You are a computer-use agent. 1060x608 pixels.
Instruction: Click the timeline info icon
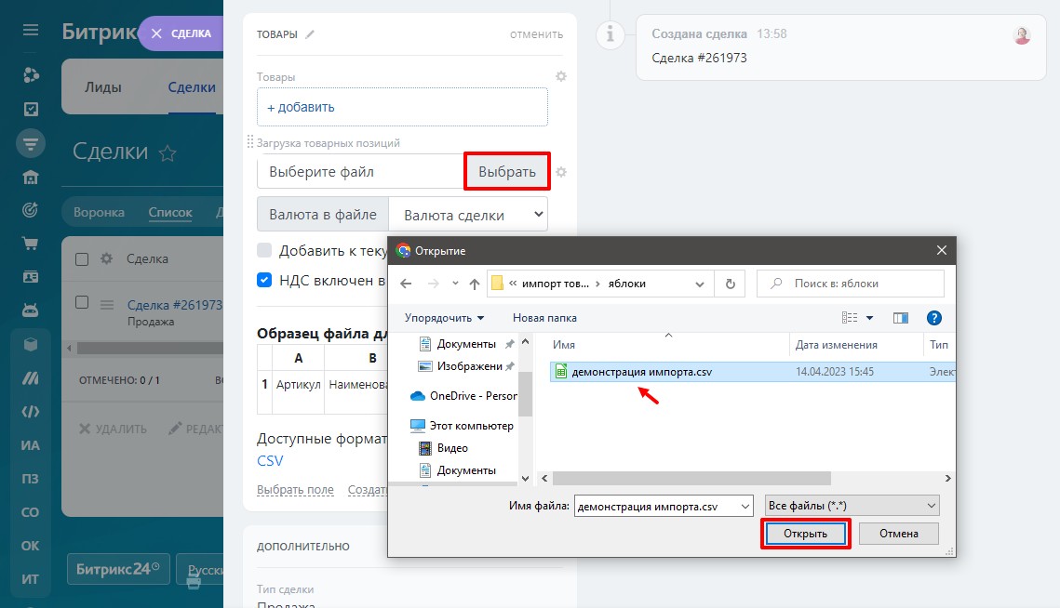tap(610, 33)
